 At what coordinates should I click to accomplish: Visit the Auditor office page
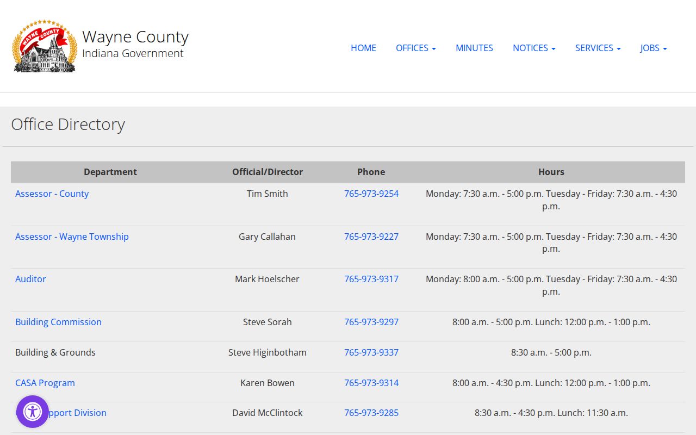tap(30, 279)
